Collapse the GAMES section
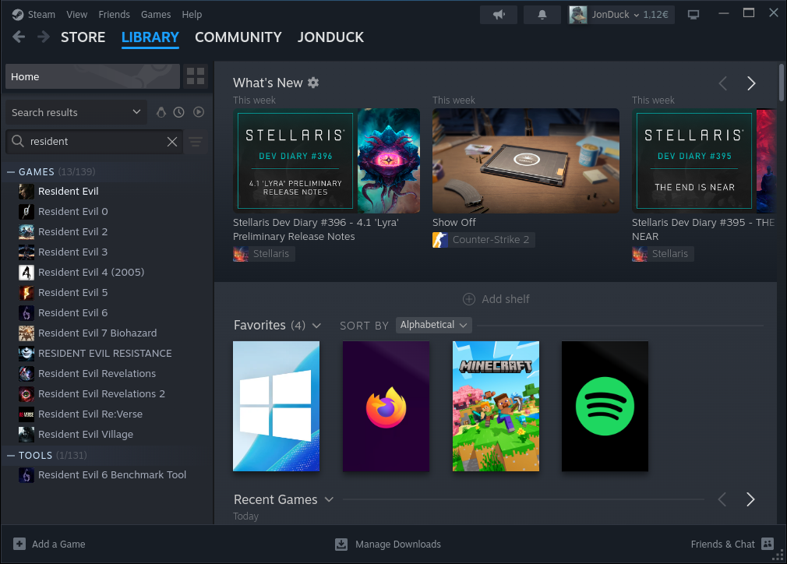787x564 pixels. 11,172
